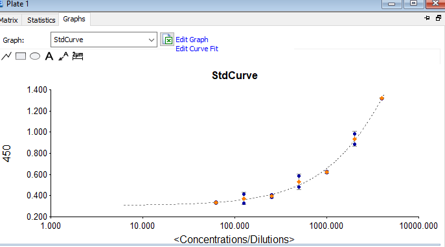The height and width of the screenshot is (247, 445).
Task: Restore the Plate 1 sub-window
Action: pyautogui.click(x=439, y=18)
